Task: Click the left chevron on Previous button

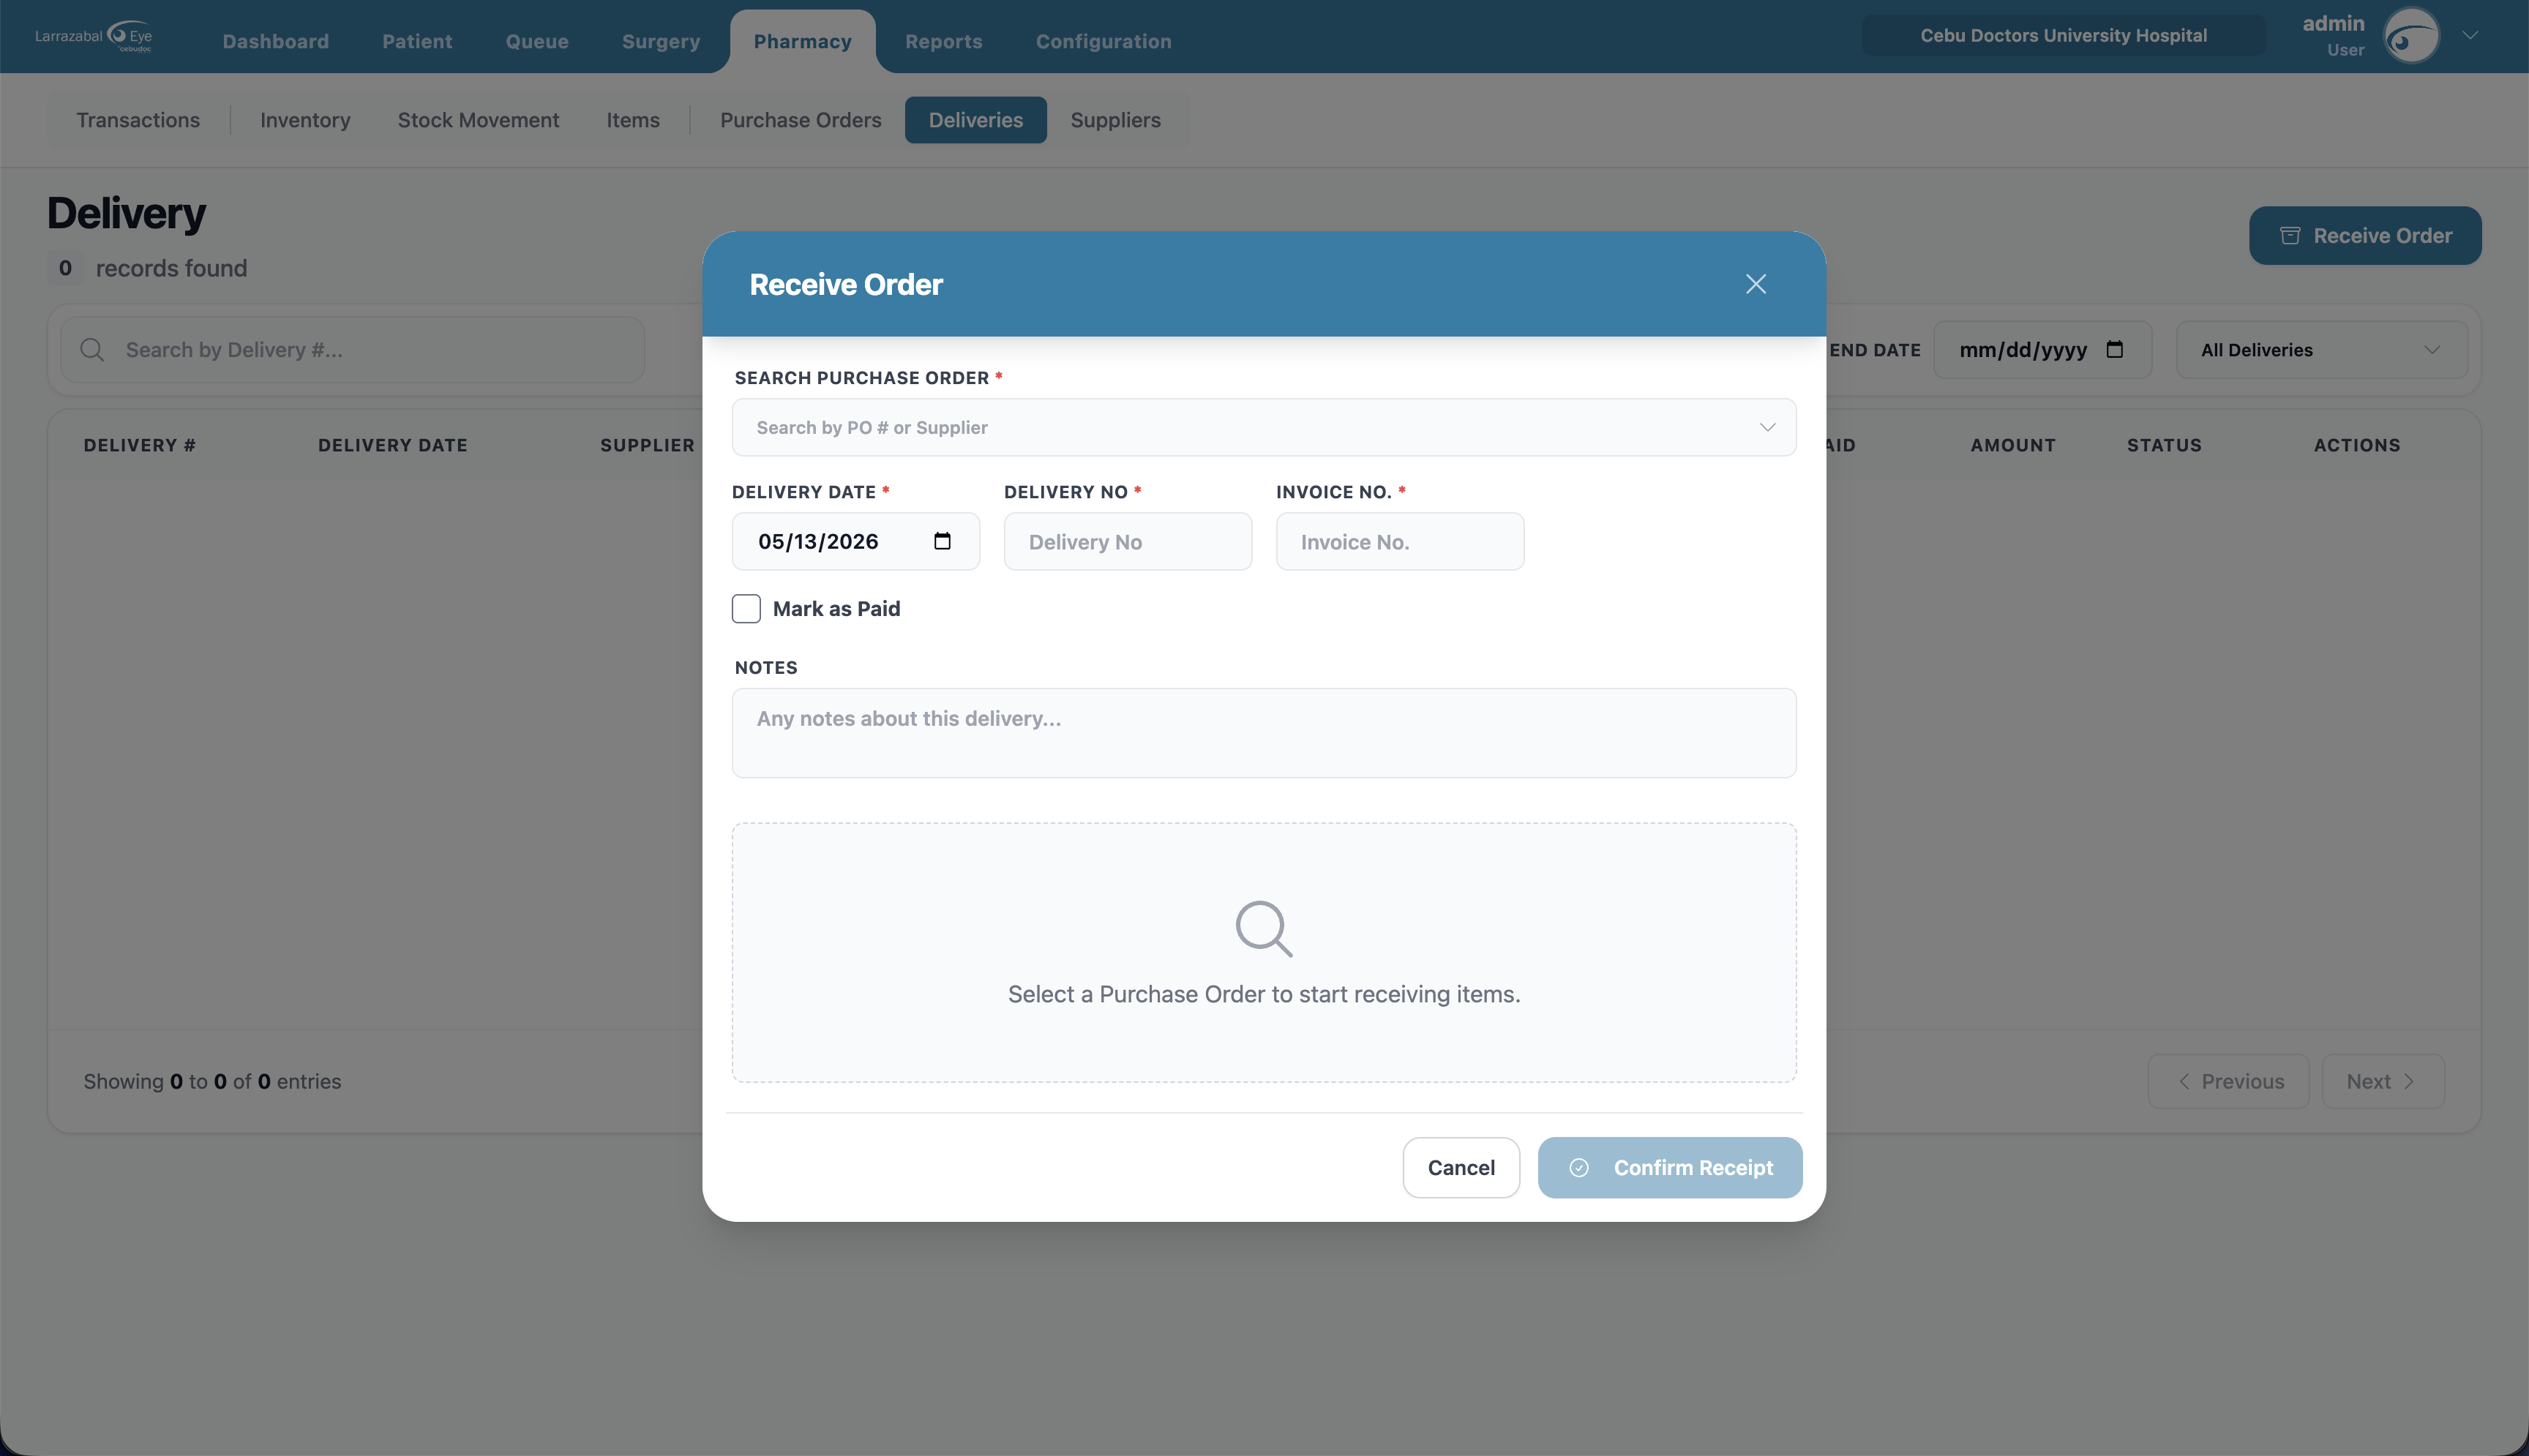Action: click(2184, 1081)
